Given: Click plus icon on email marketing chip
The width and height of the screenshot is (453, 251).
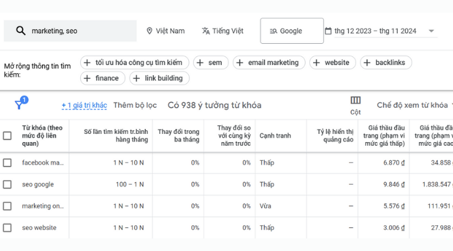Looking at the screenshot, I should coord(240,63).
